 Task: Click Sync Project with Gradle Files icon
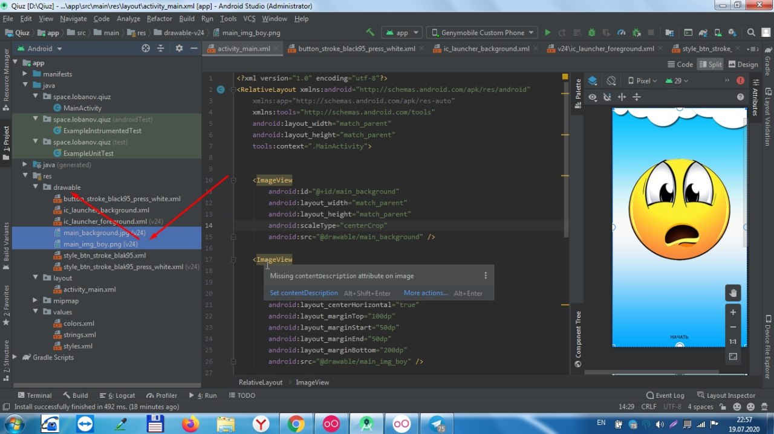click(702, 33)
